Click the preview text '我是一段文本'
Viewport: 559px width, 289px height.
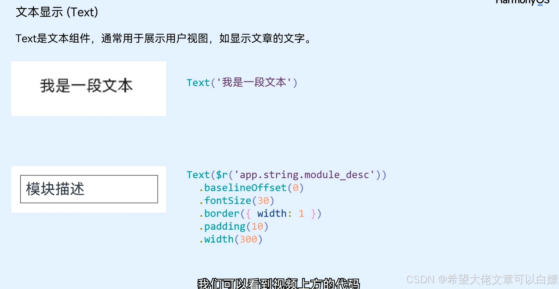point(86,86)
